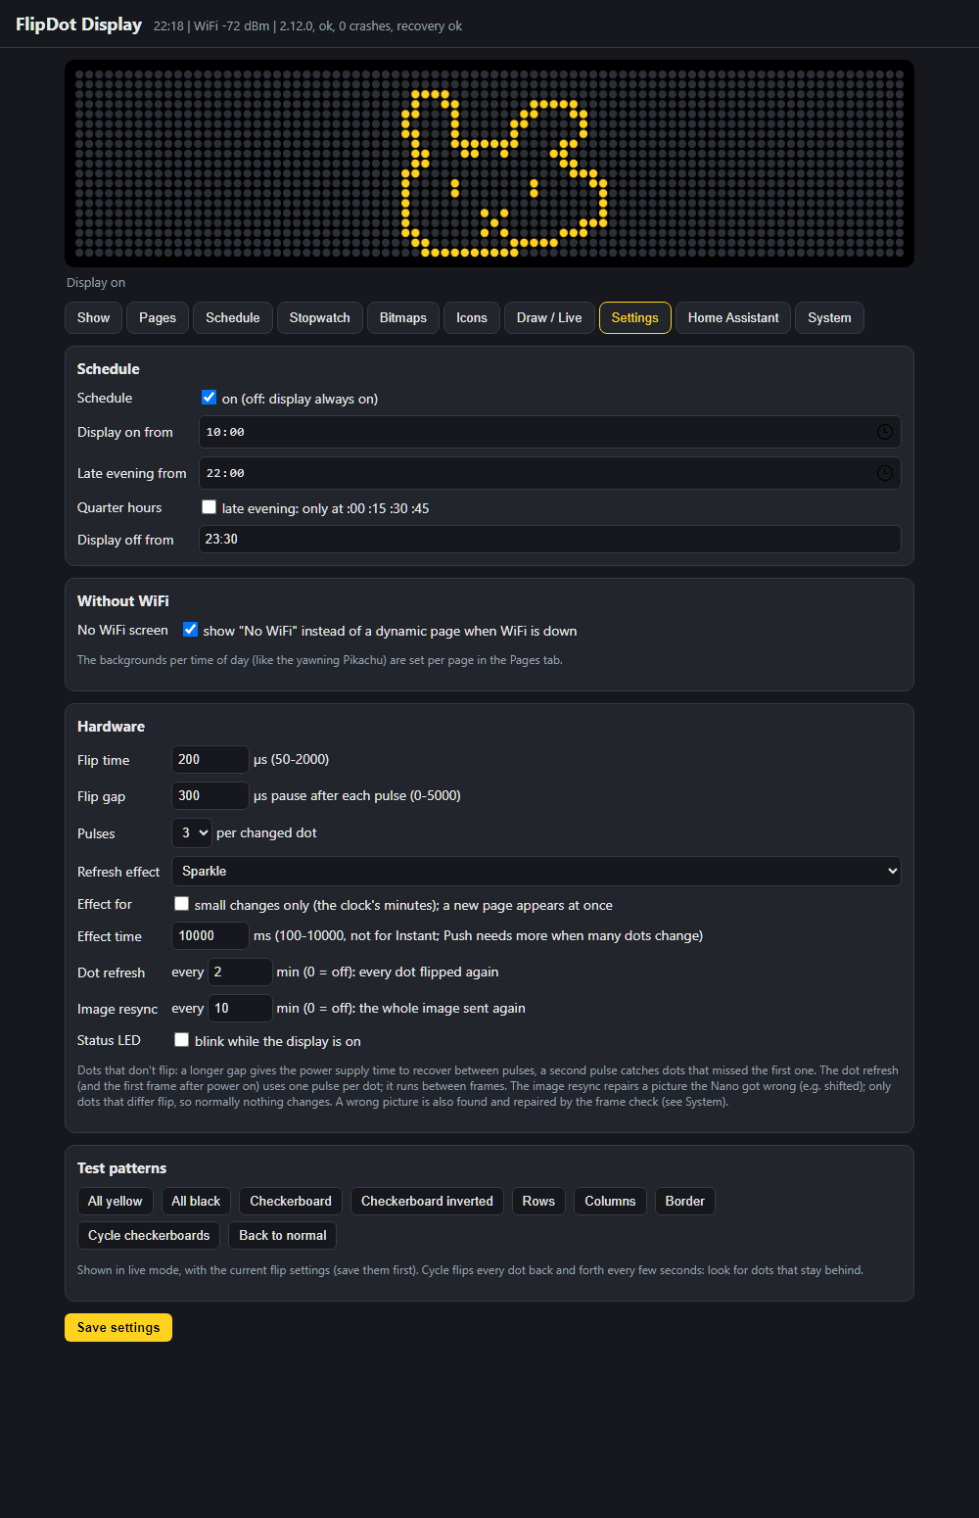Show the Columns test pattern
The height and width of the screenshot is (1518, 979).
pos(610,1202)
